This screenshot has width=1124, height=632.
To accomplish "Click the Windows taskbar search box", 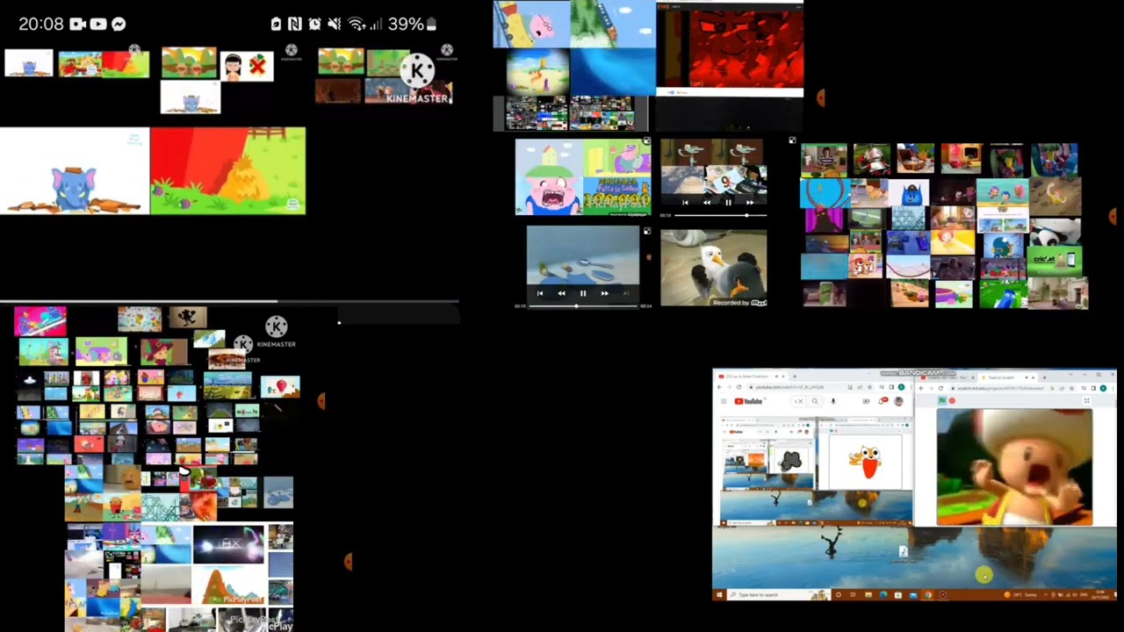I will point(779,595).
